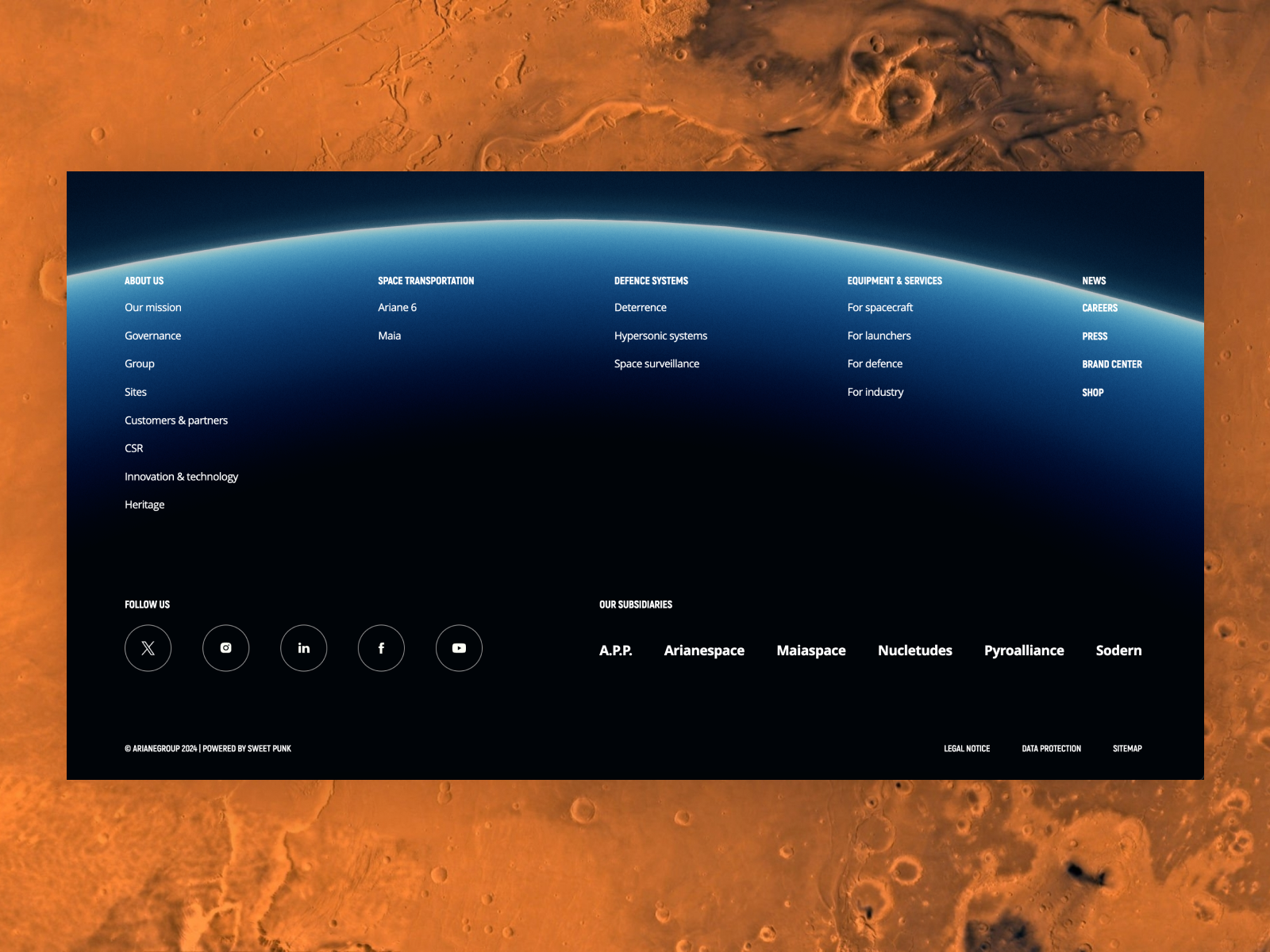This screenshot has height=952, width=1270.
Task: Open the Brand Center link
Action: tap(1112, 364)
